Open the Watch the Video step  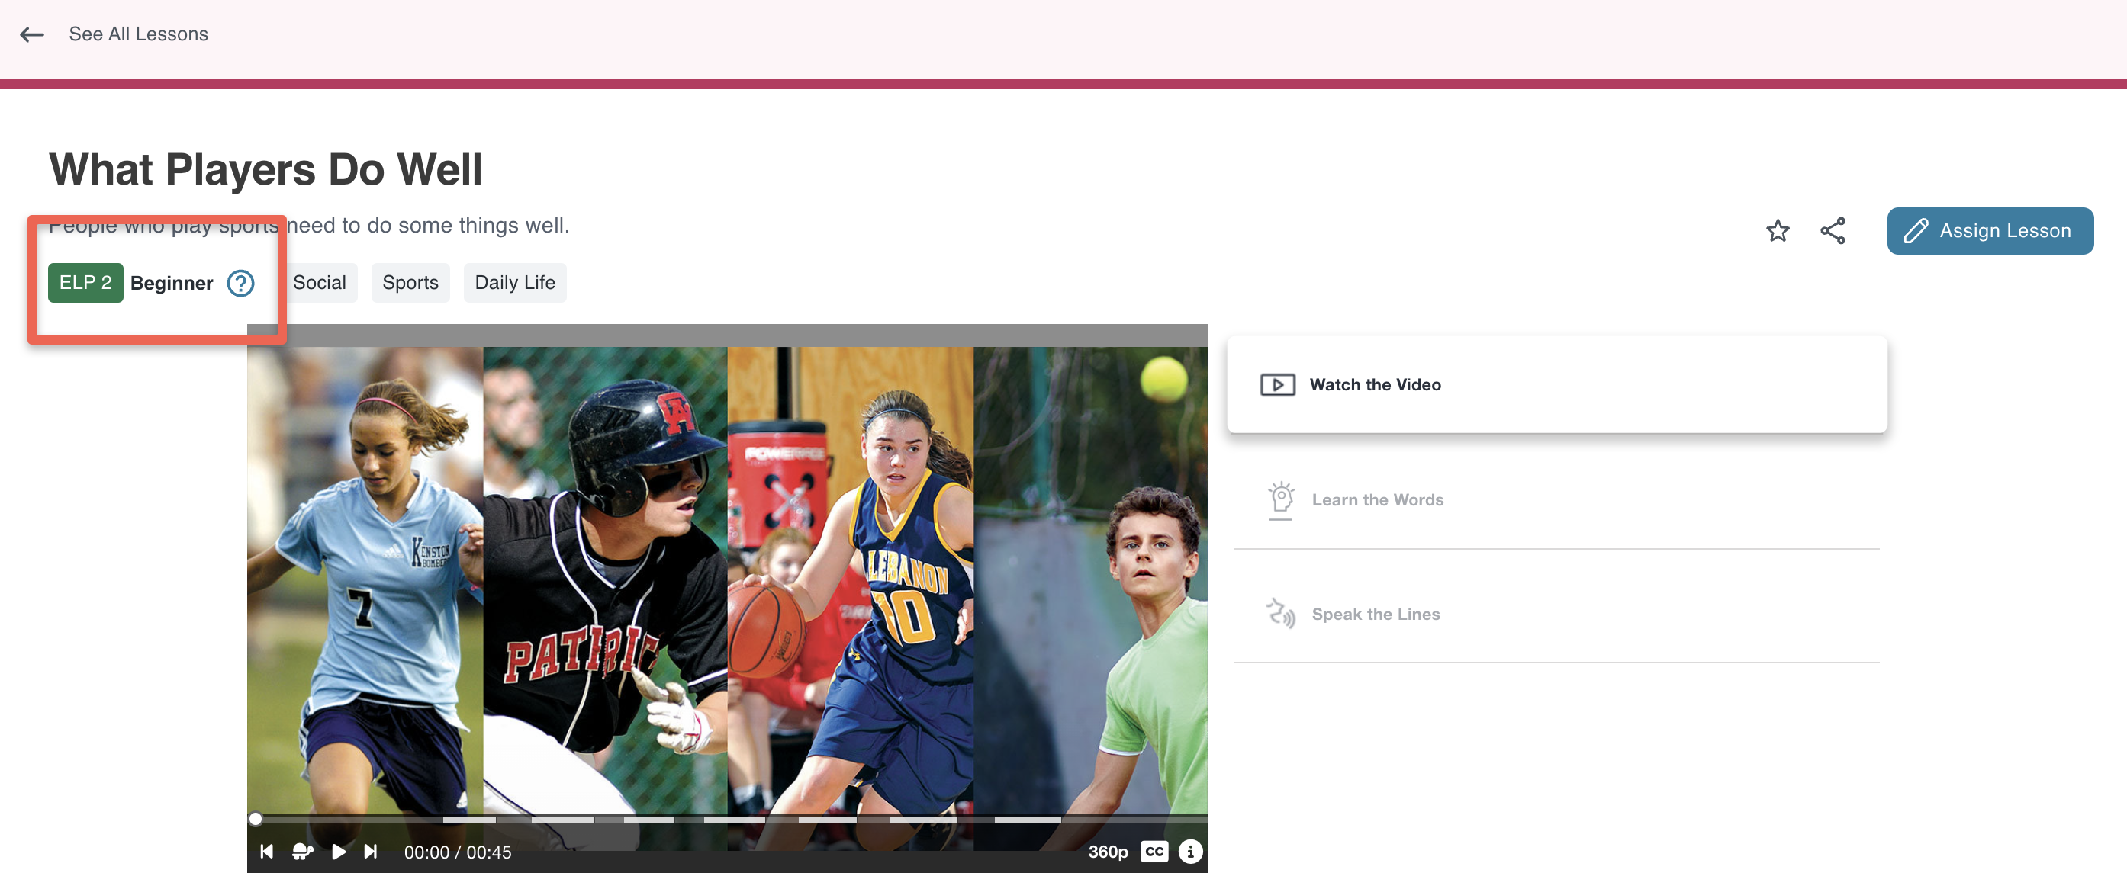(1556, 384)
